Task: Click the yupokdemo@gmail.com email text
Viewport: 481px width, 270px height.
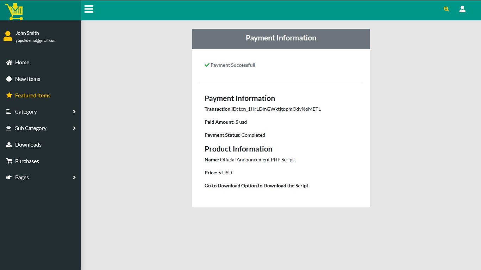Action: click(x=36, y=40)
